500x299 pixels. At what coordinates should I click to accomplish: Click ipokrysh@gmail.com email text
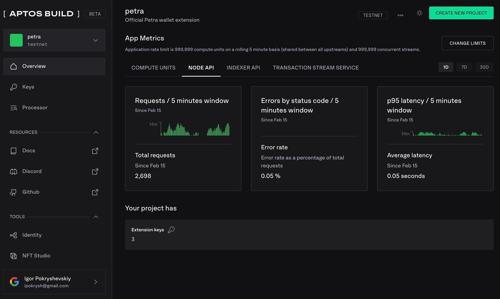[x=46, y=286]
